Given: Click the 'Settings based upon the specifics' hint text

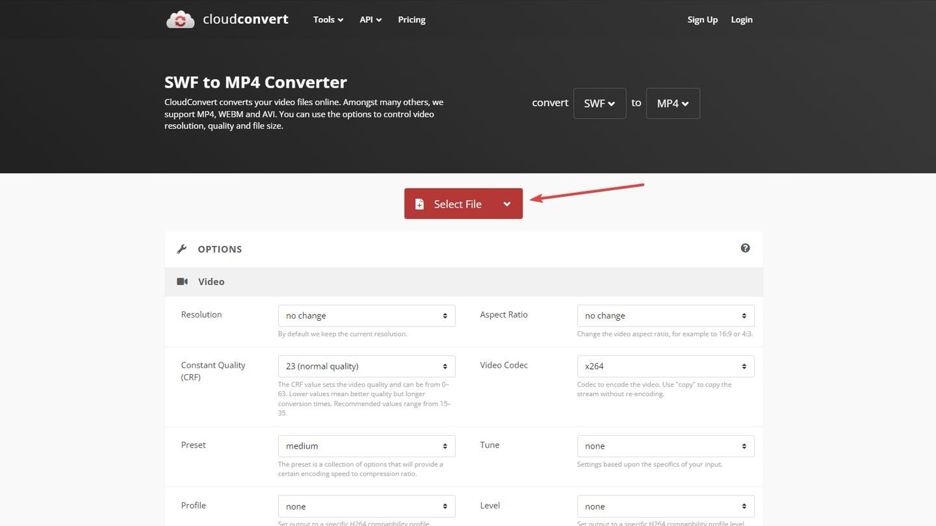Looking at the screenshot, I should click(650, 464).
